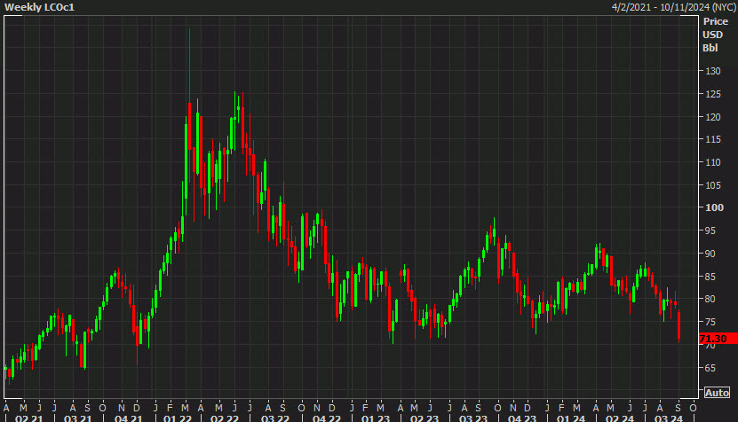Click the Q4 23 quarter label
738x422 pixels.
pyautogui.click(x=522, y=418)
